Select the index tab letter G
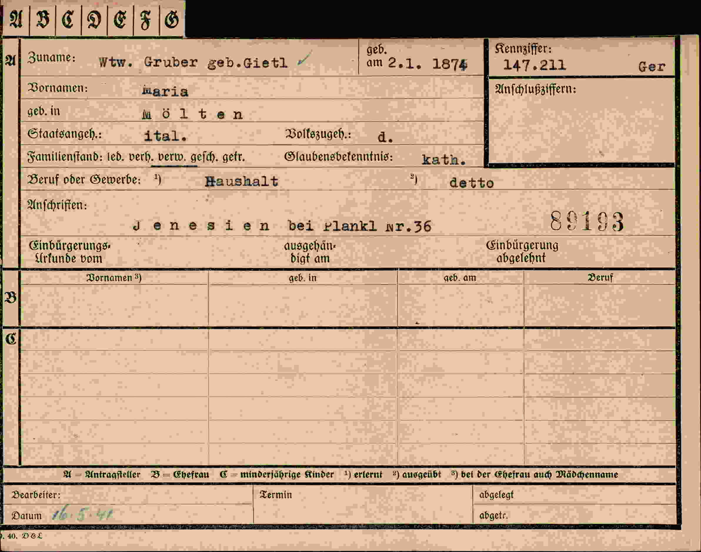The width and height of the screenshot is (701, 552). [x=171, y=19]
